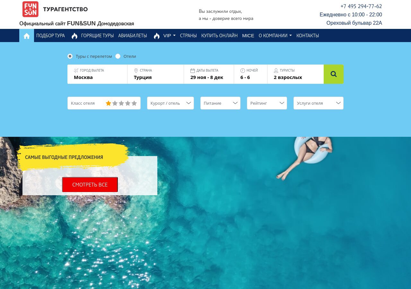Screen dimensions: 411x289
Task: Select the Отели radio button
Action: (118, 56)
